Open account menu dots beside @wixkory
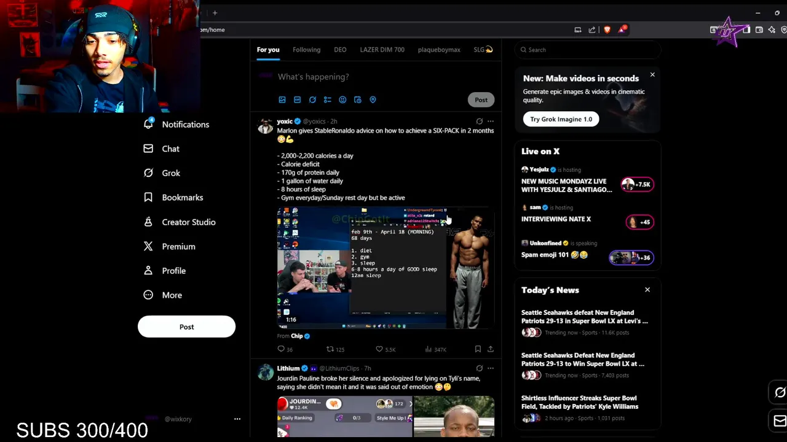The height and width of the screenshot is (442, 787). (237, 419)
